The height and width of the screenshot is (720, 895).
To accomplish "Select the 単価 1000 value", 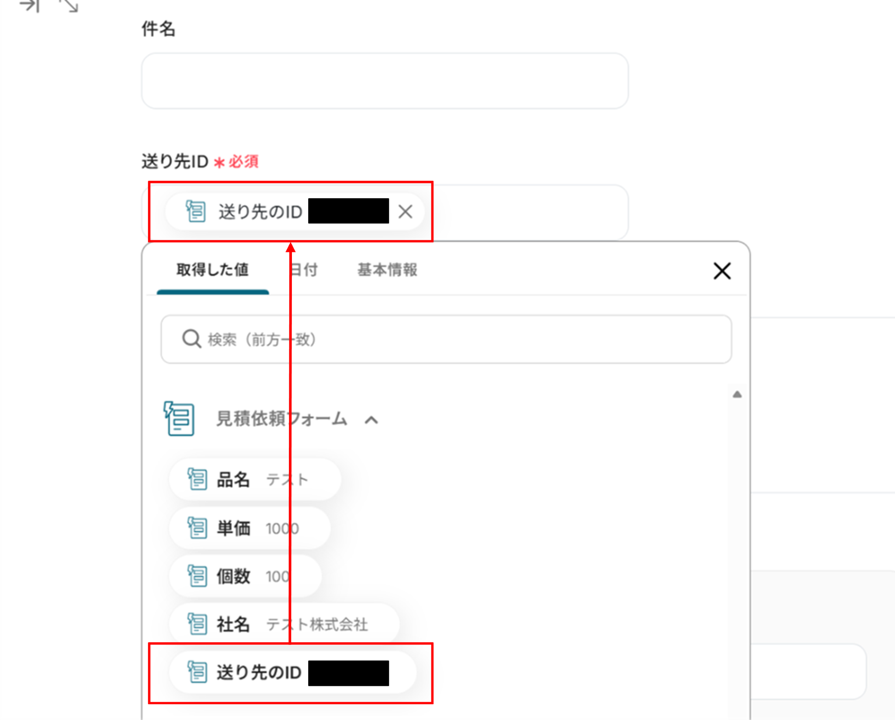I will 250,528.
